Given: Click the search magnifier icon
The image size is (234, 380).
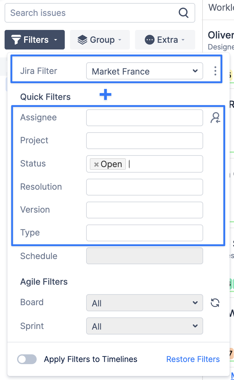Looking at the screenshot, I should click(x=183, y=13).
